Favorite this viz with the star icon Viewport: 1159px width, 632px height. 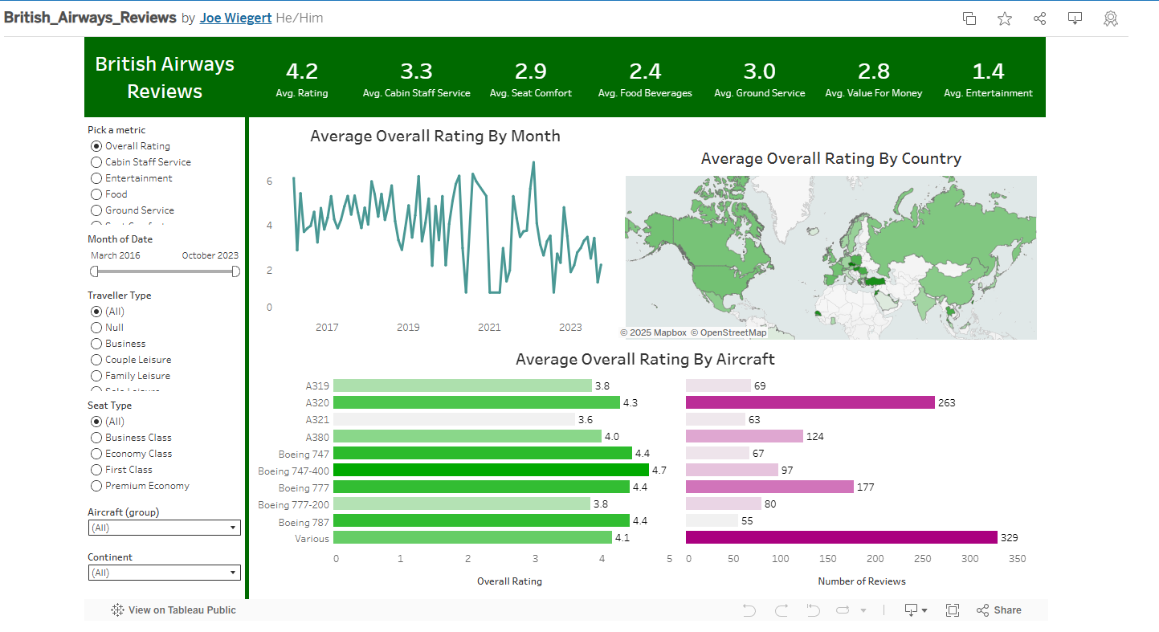[1005, 18]
